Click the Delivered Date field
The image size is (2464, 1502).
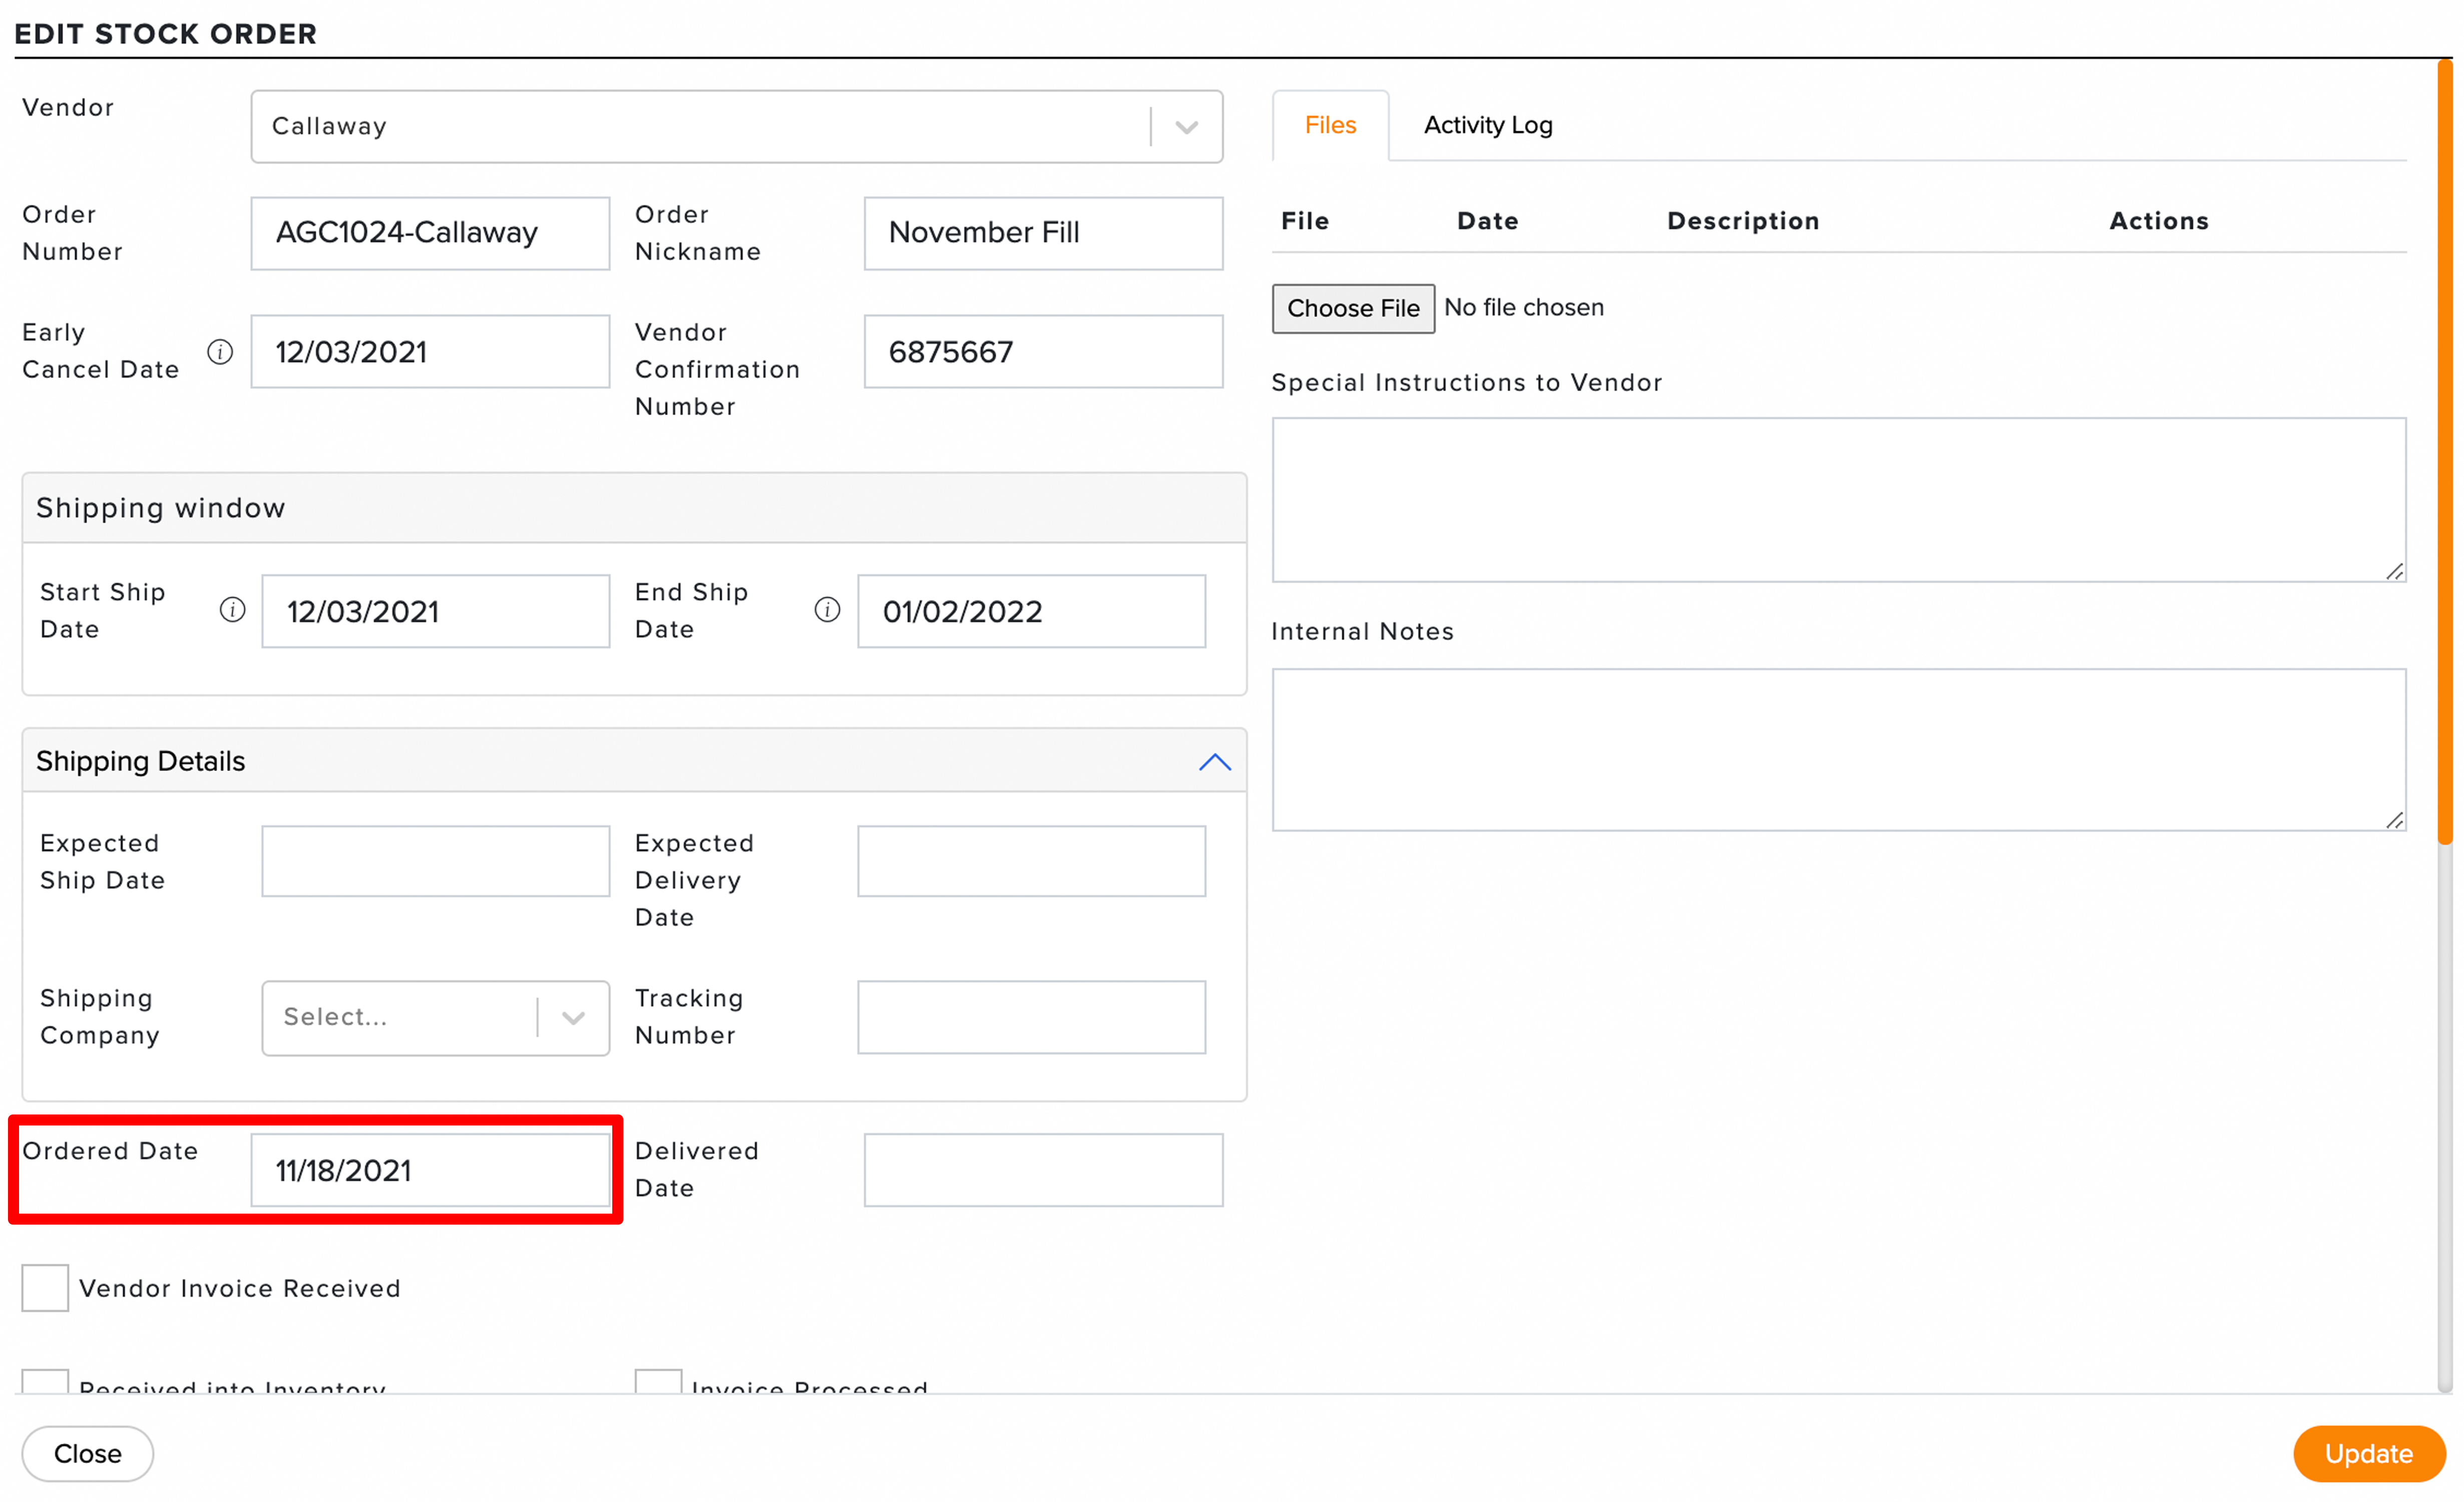point(1043,1170)
